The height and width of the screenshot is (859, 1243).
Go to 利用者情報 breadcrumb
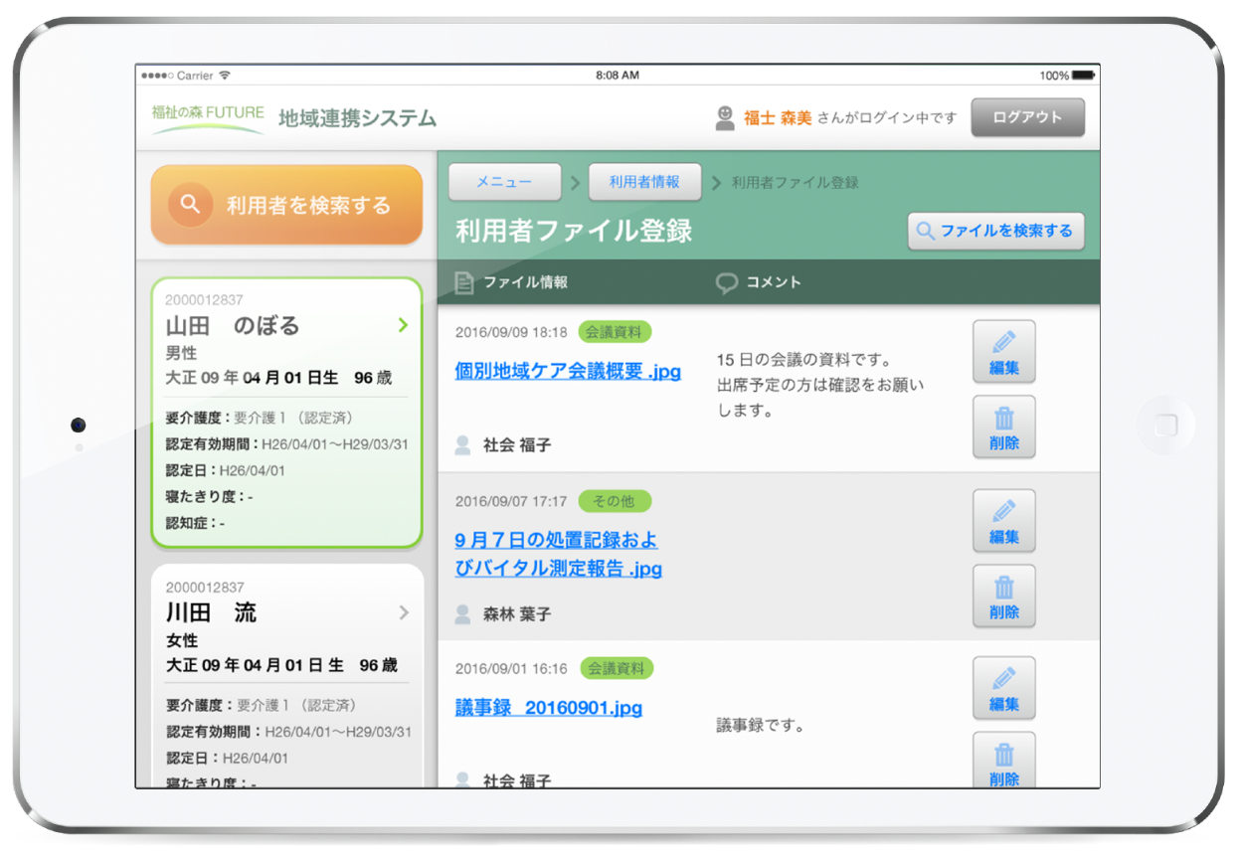tap(644, 182)
